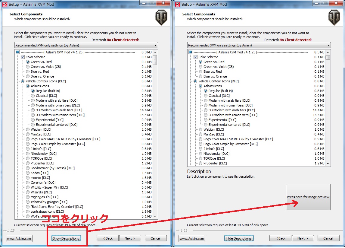Click scroll down arrow of right component list
The height and width of the screenshot is (248, 345).
328,164
